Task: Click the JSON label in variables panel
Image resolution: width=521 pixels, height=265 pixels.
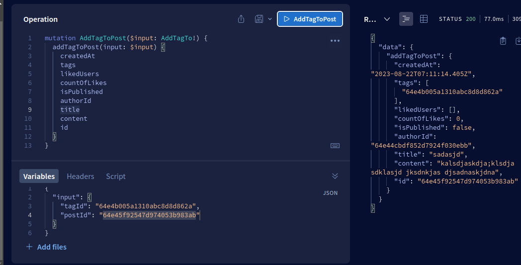Action: point(330,193)
